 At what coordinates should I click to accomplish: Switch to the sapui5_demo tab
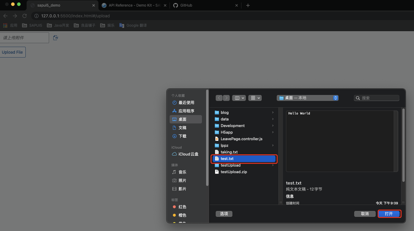[63, 5]
